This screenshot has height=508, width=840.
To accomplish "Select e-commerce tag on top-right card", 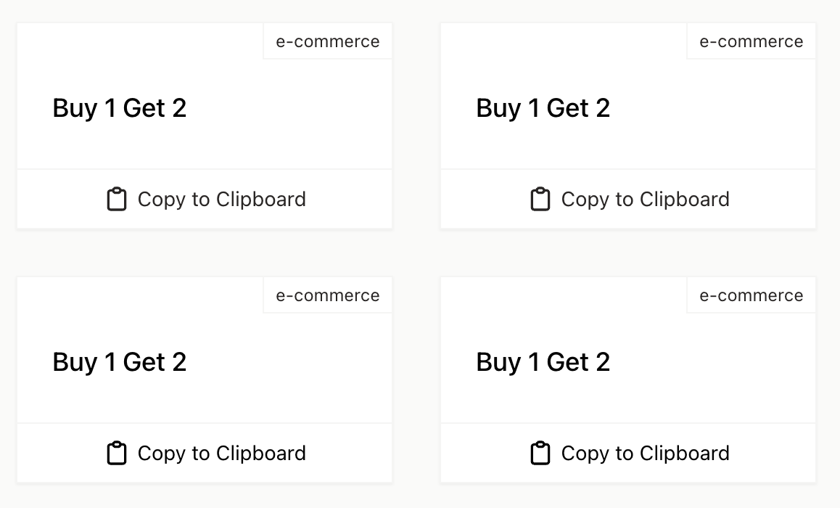I will 751,41.
